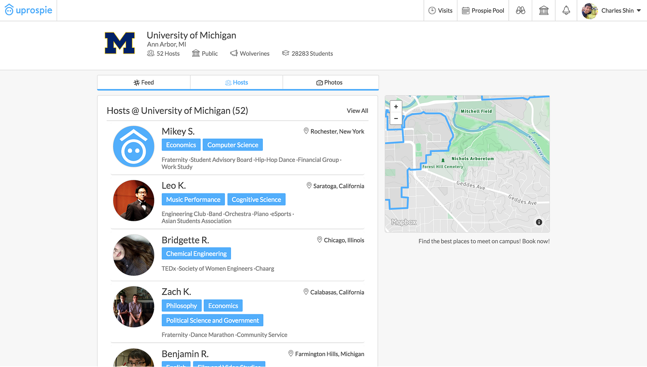Viewport: 647px width, 367px height.
Task: Click location pin beside Chicago, Illinois
Action: (x=319, y=240)
